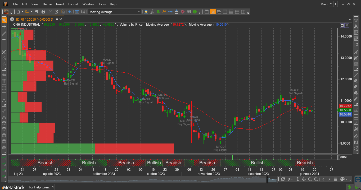Expand the color palette dropdown arrow
Screen dimensions: 361x190
pyautogui.click(x=347, y=179)
